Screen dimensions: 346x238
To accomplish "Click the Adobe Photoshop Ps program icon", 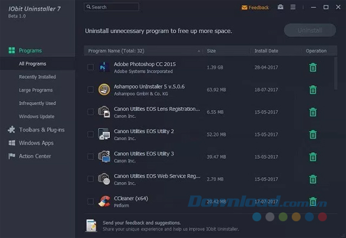I will 104,67.
